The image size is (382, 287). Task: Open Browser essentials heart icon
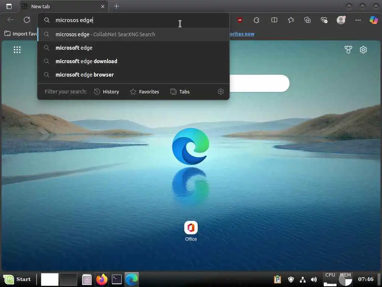324,20
